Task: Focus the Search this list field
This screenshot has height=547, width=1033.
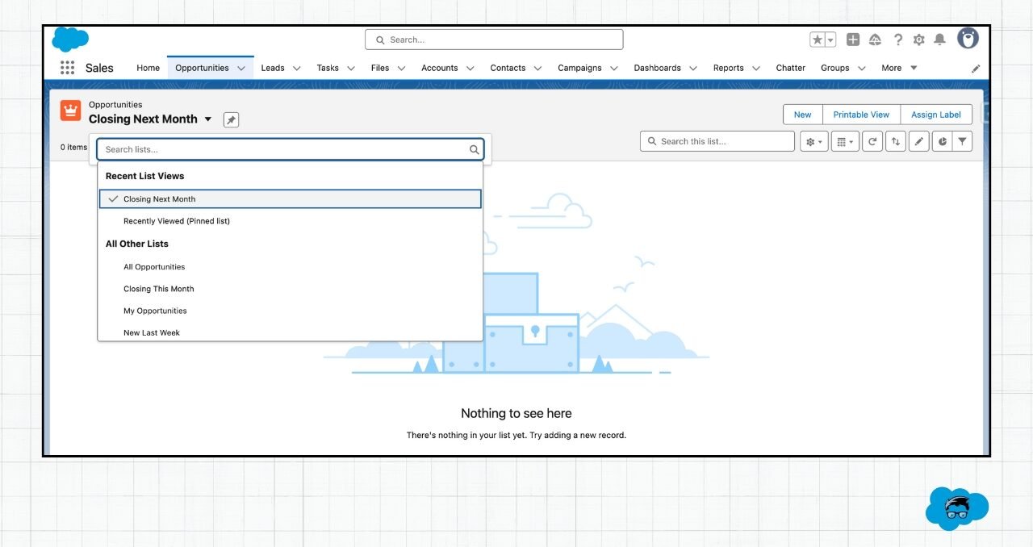Action: (717, 141)
